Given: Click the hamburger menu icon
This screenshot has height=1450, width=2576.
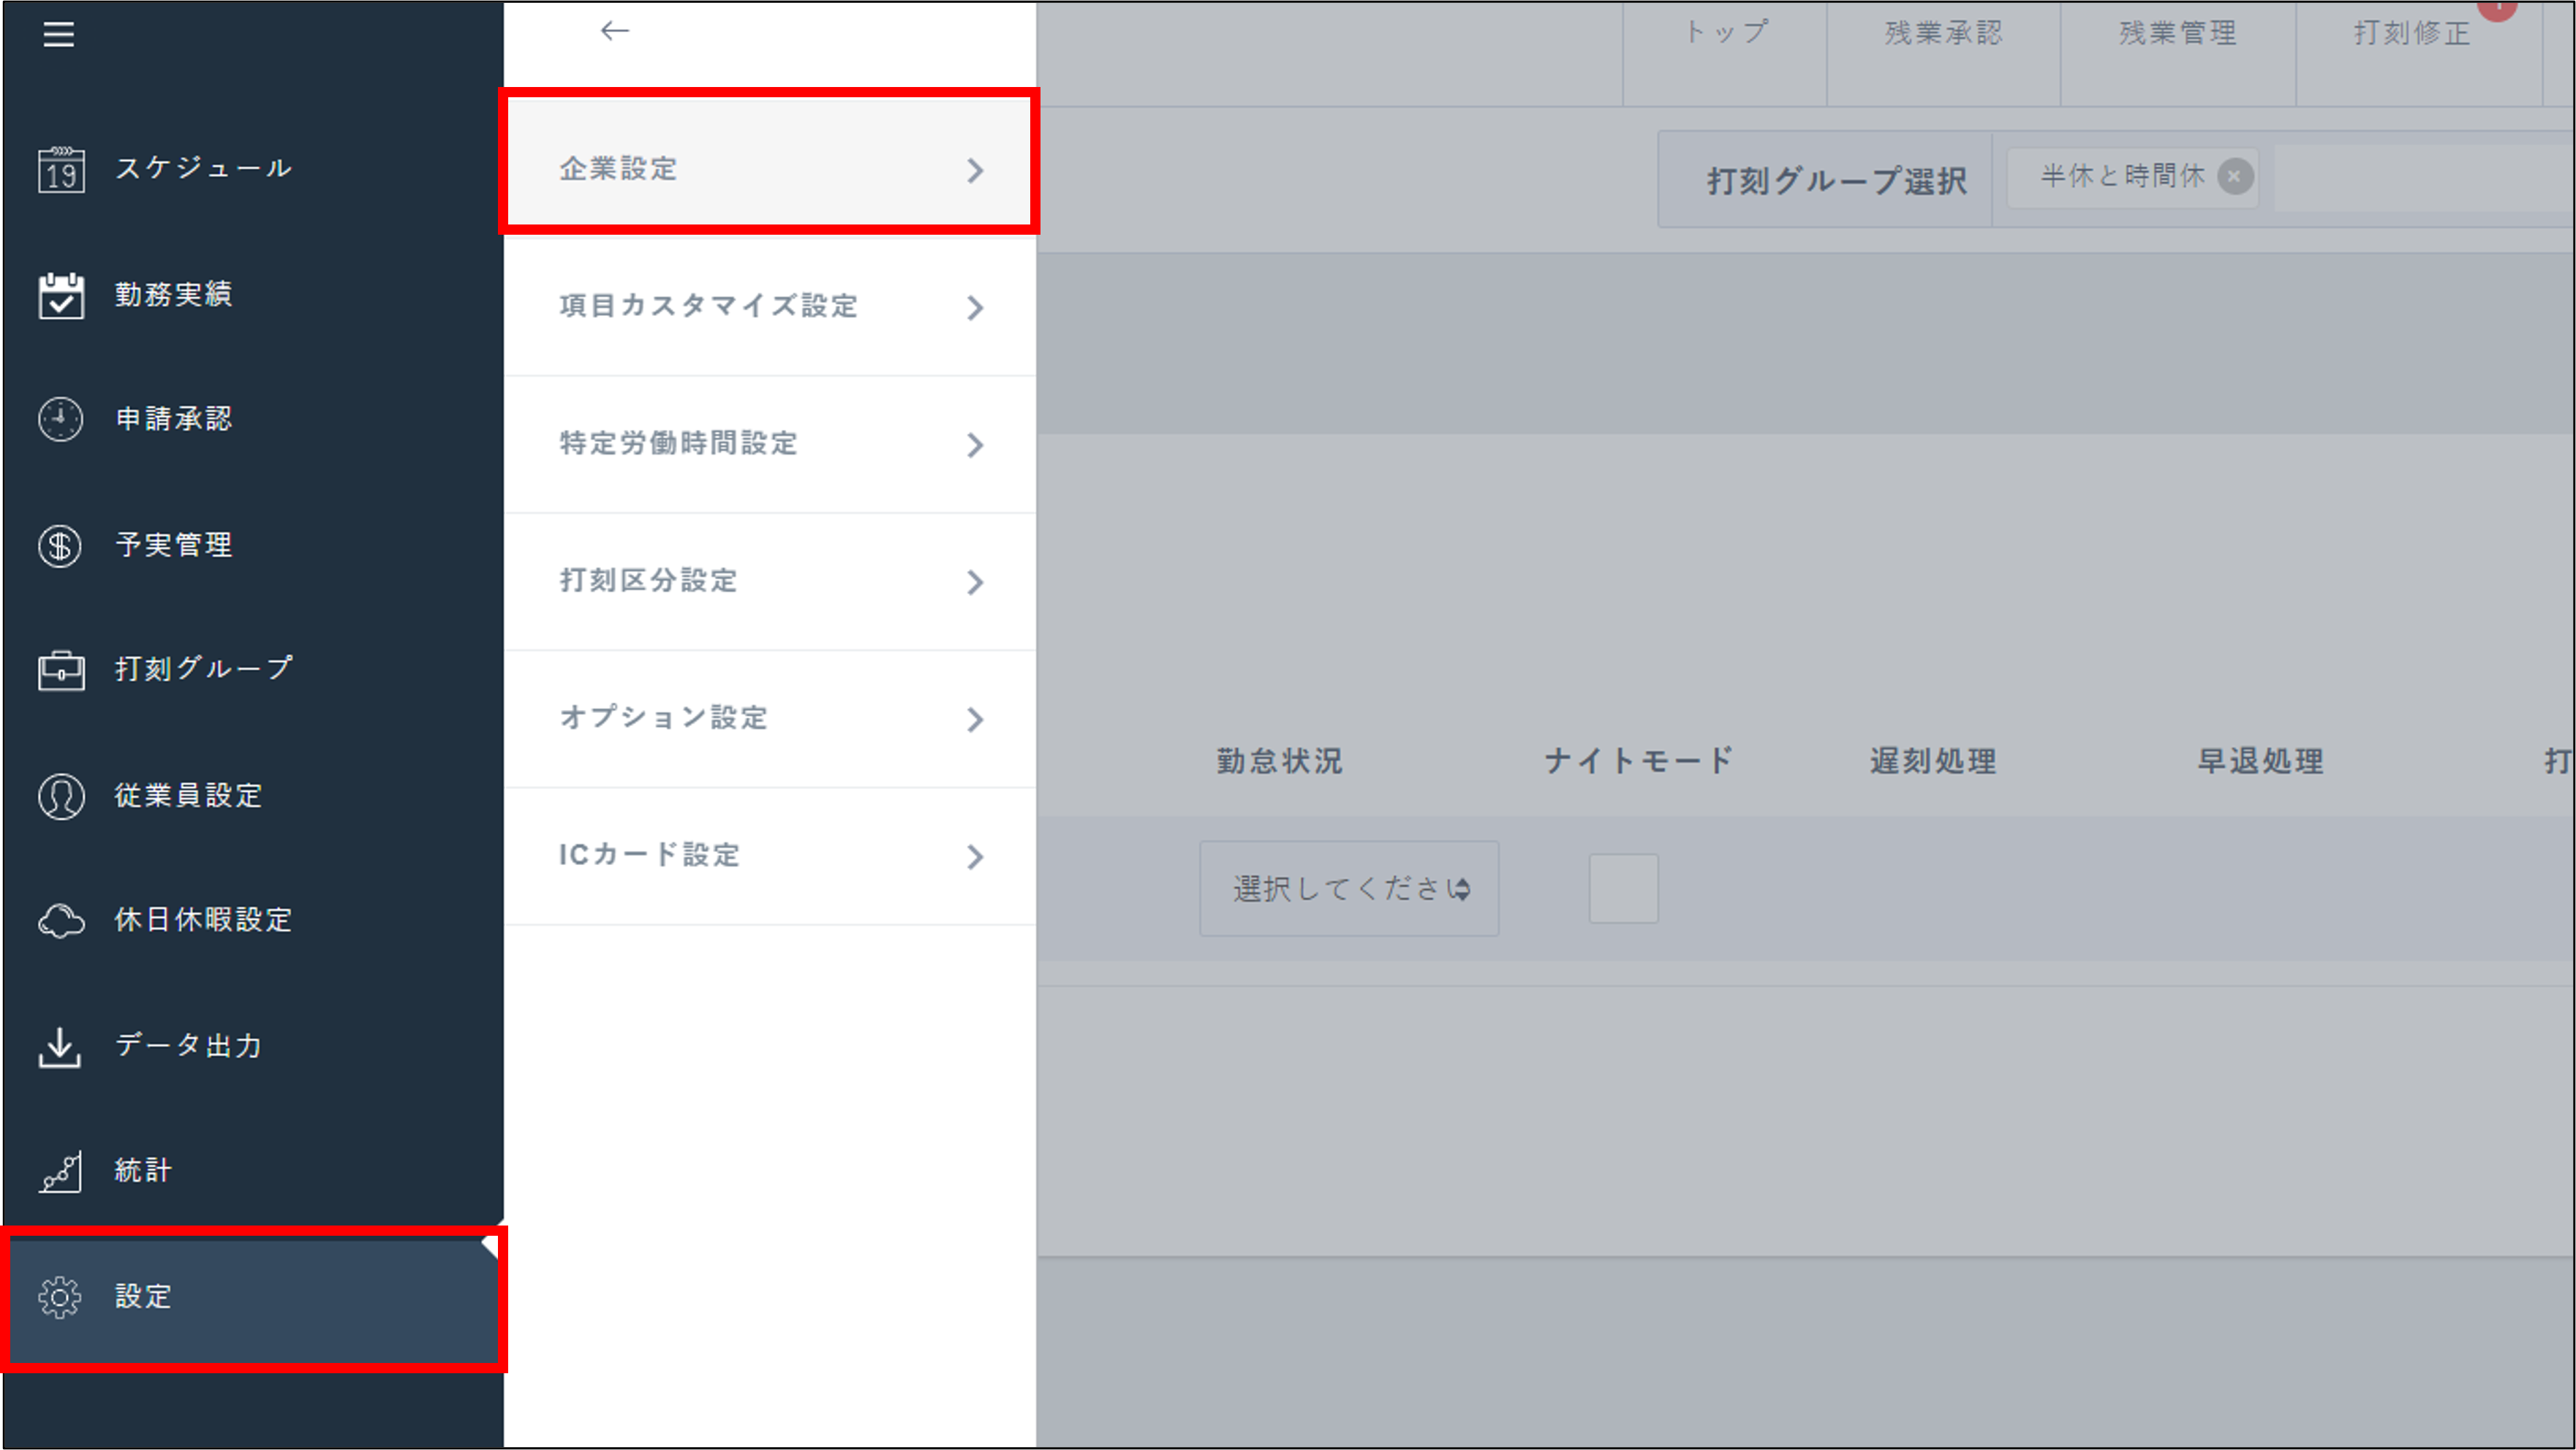Looking at the screenshot, I should 58,34.
